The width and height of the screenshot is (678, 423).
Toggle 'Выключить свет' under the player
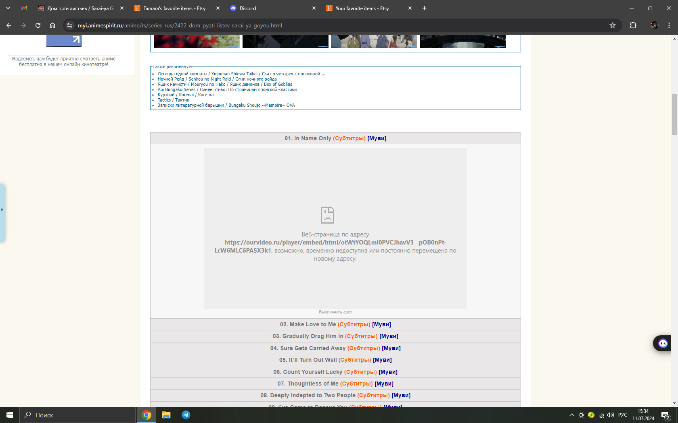pyautogui.click(x=335, y=312)
